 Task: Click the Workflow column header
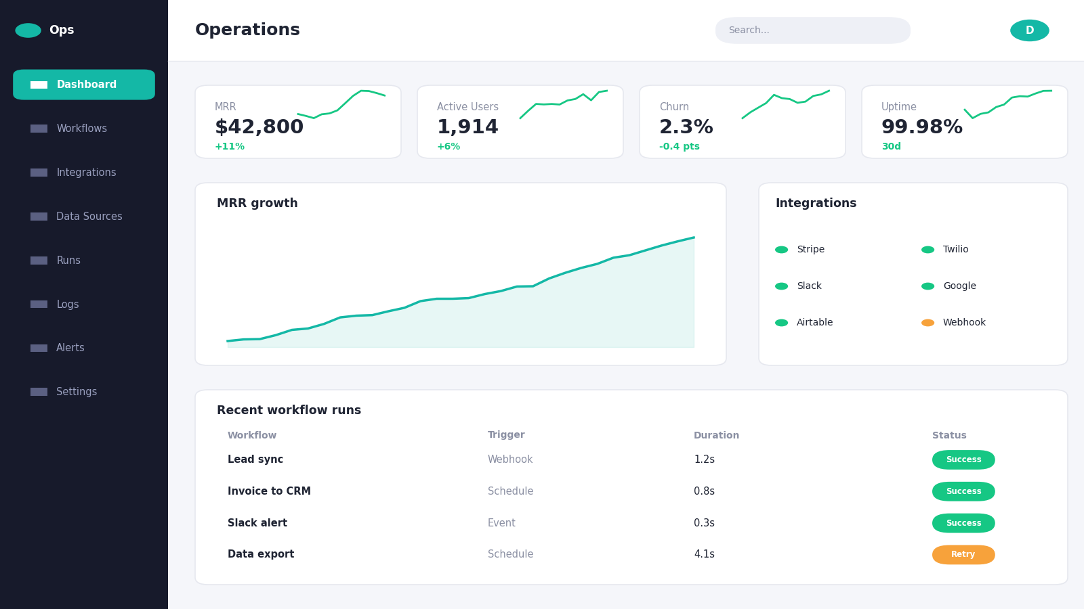point(252,436)
